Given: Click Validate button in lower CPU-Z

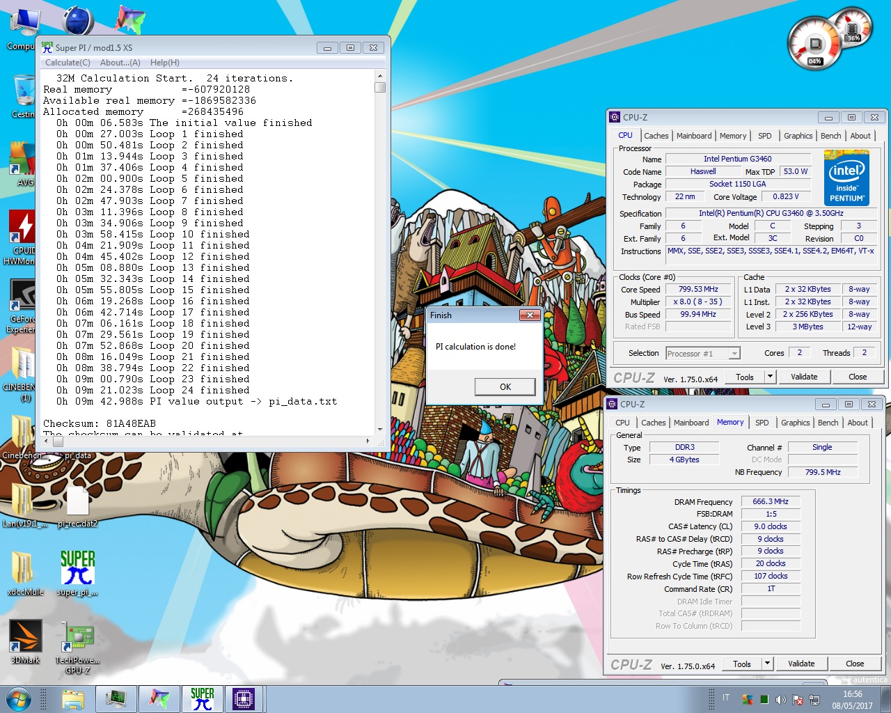Looking at the screenshot, I should coord(801,664).
